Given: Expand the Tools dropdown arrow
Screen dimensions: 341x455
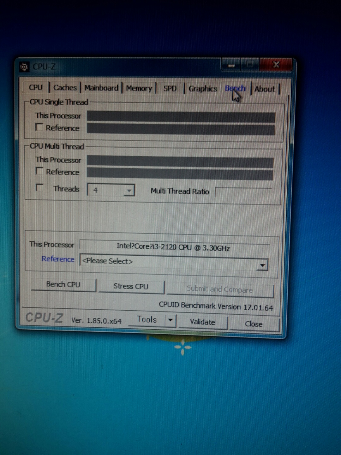Looking at the screenshot, I should tap(170, 320).
